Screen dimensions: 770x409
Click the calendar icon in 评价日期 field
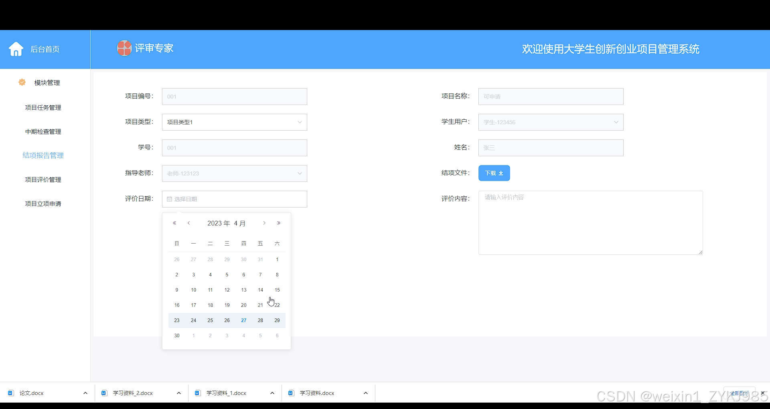(169, 199)
